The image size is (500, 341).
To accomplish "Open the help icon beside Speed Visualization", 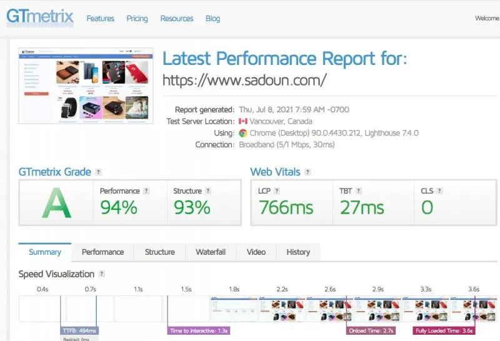I will click(x=102, y=274).
